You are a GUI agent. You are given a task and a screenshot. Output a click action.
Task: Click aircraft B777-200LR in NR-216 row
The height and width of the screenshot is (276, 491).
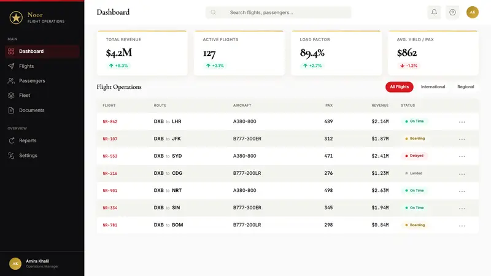coord(247,173)
